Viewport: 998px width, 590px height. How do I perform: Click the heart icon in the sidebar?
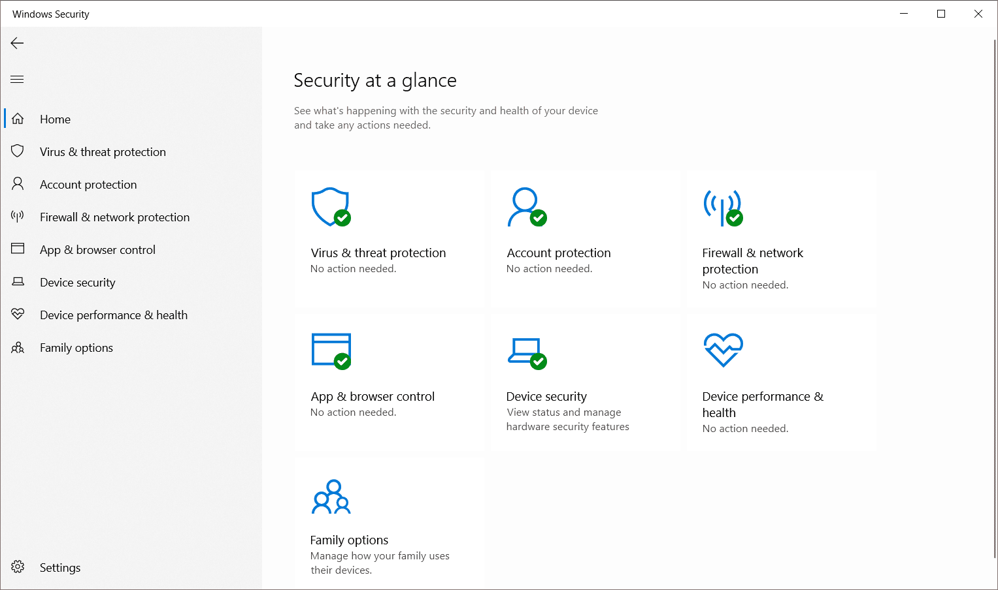18,314
